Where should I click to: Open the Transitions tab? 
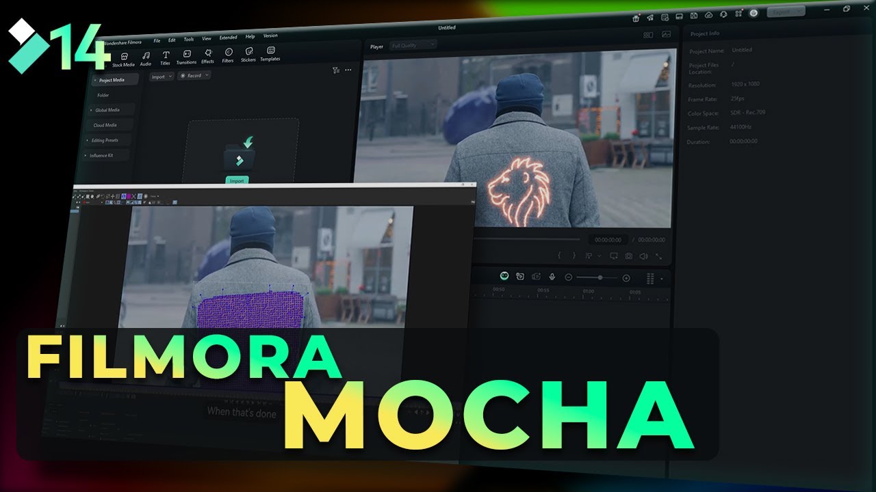[x=186, y=57]
